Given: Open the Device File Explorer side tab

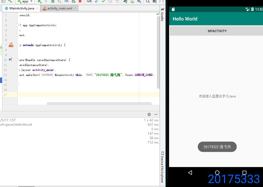Looking at the screenshot, I should pyautogui.click(x=162, y=167).
